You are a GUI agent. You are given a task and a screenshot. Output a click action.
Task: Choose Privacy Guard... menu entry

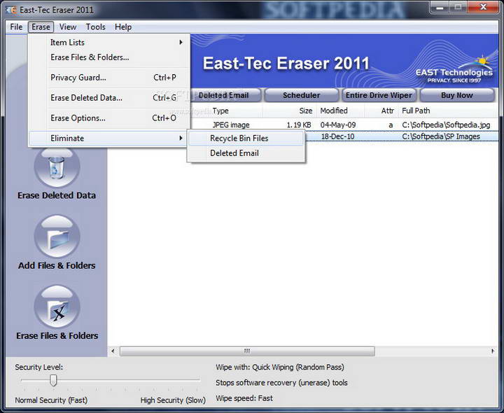108,78
